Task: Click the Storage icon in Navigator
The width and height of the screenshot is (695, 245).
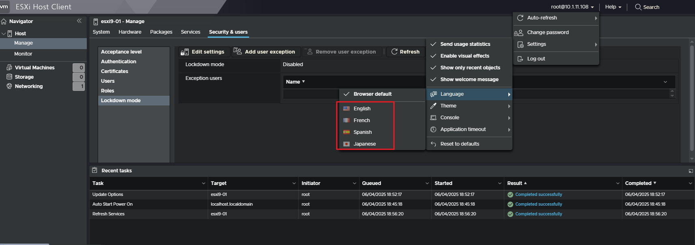Action: [9, 77]
